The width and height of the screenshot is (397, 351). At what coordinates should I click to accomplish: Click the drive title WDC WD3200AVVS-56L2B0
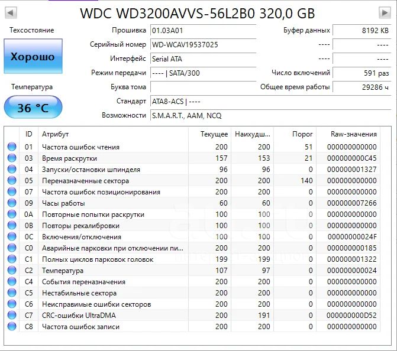(x=167, y=13)
